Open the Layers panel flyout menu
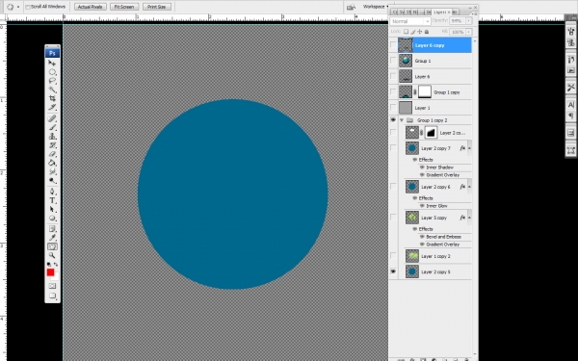This screenshot has width=578, height=361. pos(474,13)
